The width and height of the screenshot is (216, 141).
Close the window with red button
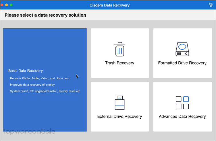tap(2, 5)
